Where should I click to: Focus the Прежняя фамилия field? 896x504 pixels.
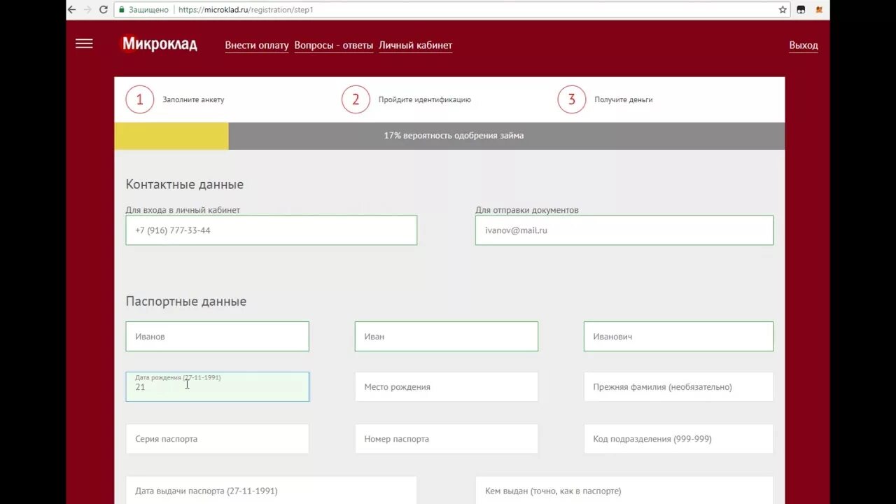678,386
